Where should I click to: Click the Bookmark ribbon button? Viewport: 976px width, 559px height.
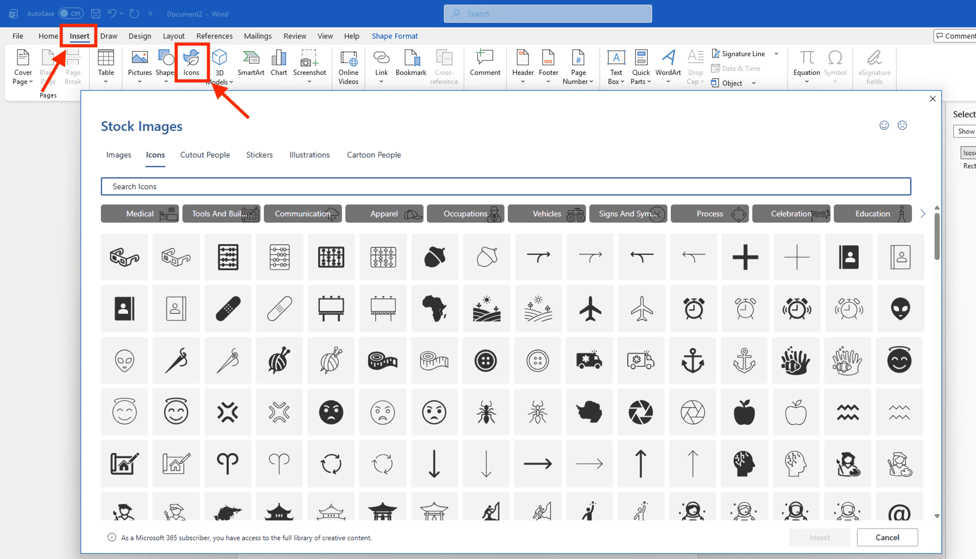411,62
